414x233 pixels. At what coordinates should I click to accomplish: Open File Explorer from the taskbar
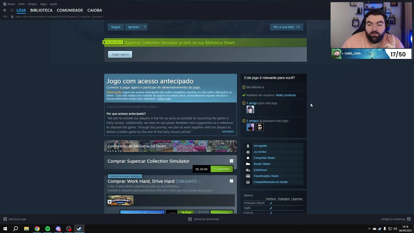click(x=27, y=229)
